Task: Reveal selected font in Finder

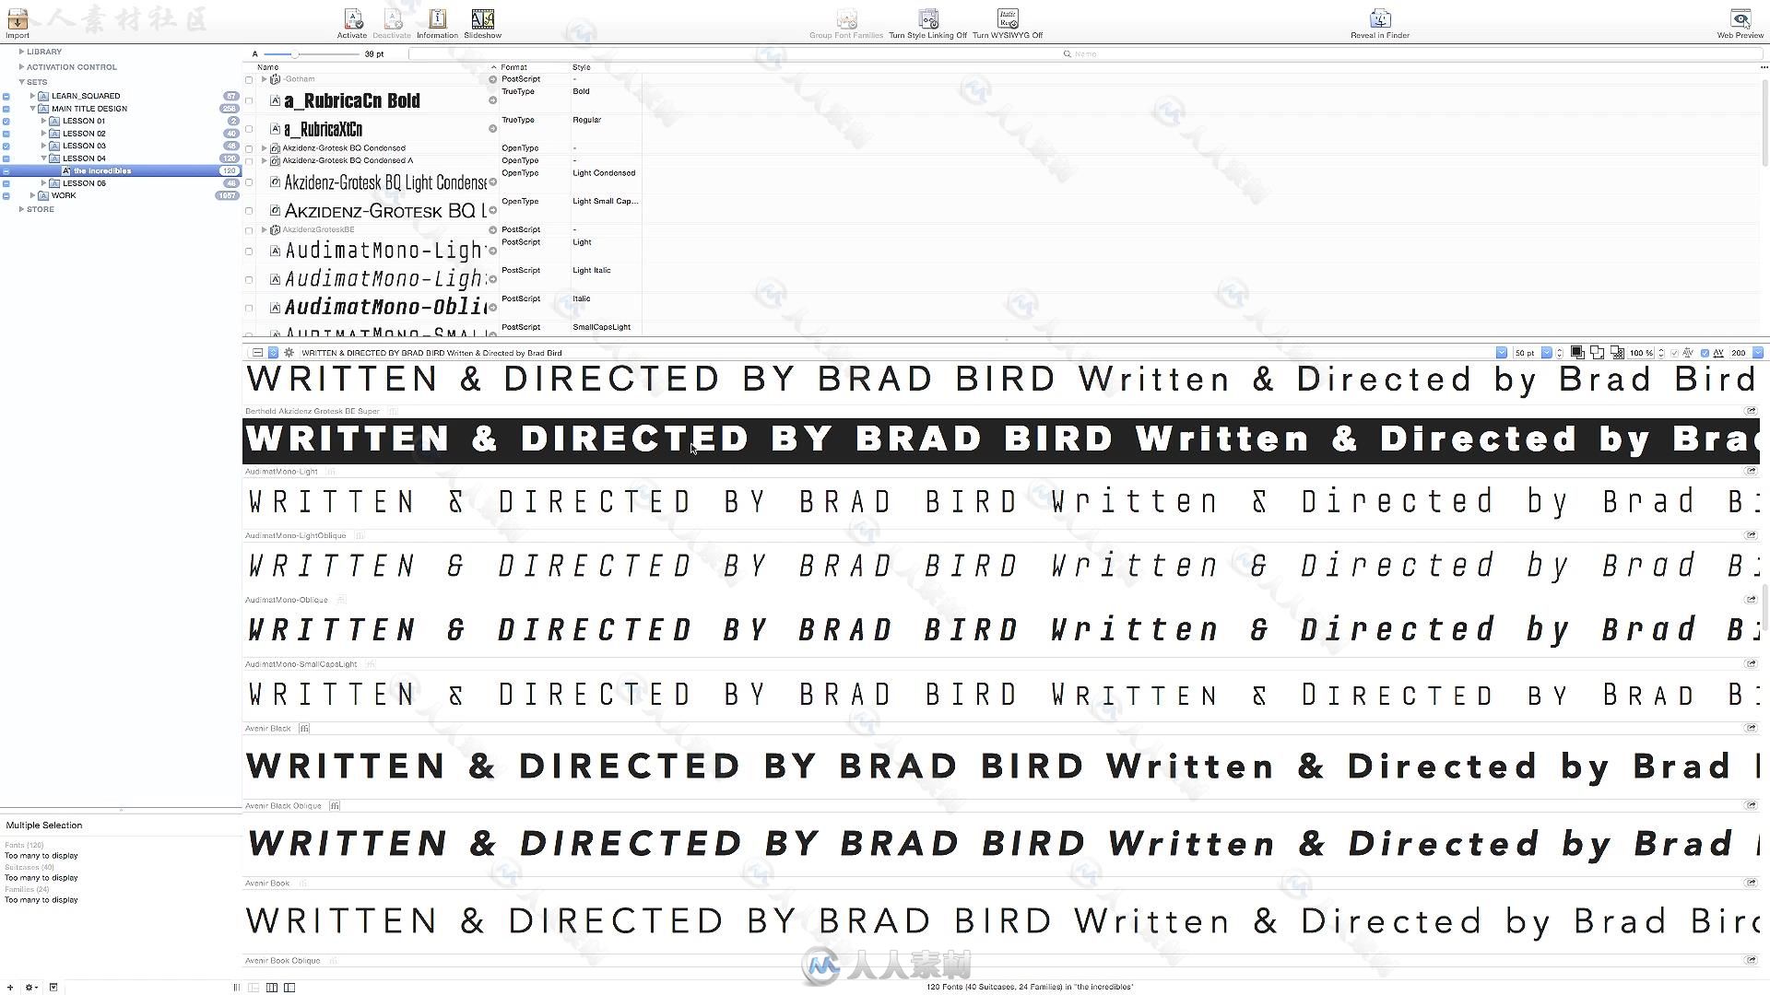Action: pos(1380,23)
